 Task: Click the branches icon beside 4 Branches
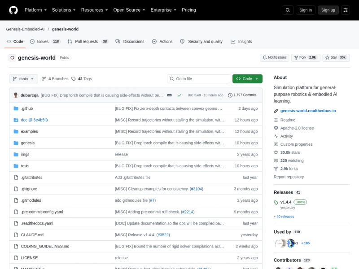click(44, 79)
